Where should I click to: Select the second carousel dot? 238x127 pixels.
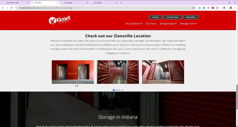(x=117, y=90)
